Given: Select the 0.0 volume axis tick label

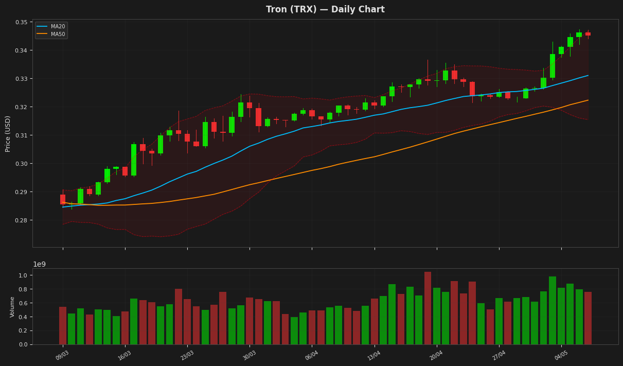Looking at the screenshot, I should pos(23,344).
